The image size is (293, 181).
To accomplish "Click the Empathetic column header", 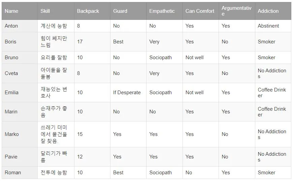I will click(x=162, y=11).
